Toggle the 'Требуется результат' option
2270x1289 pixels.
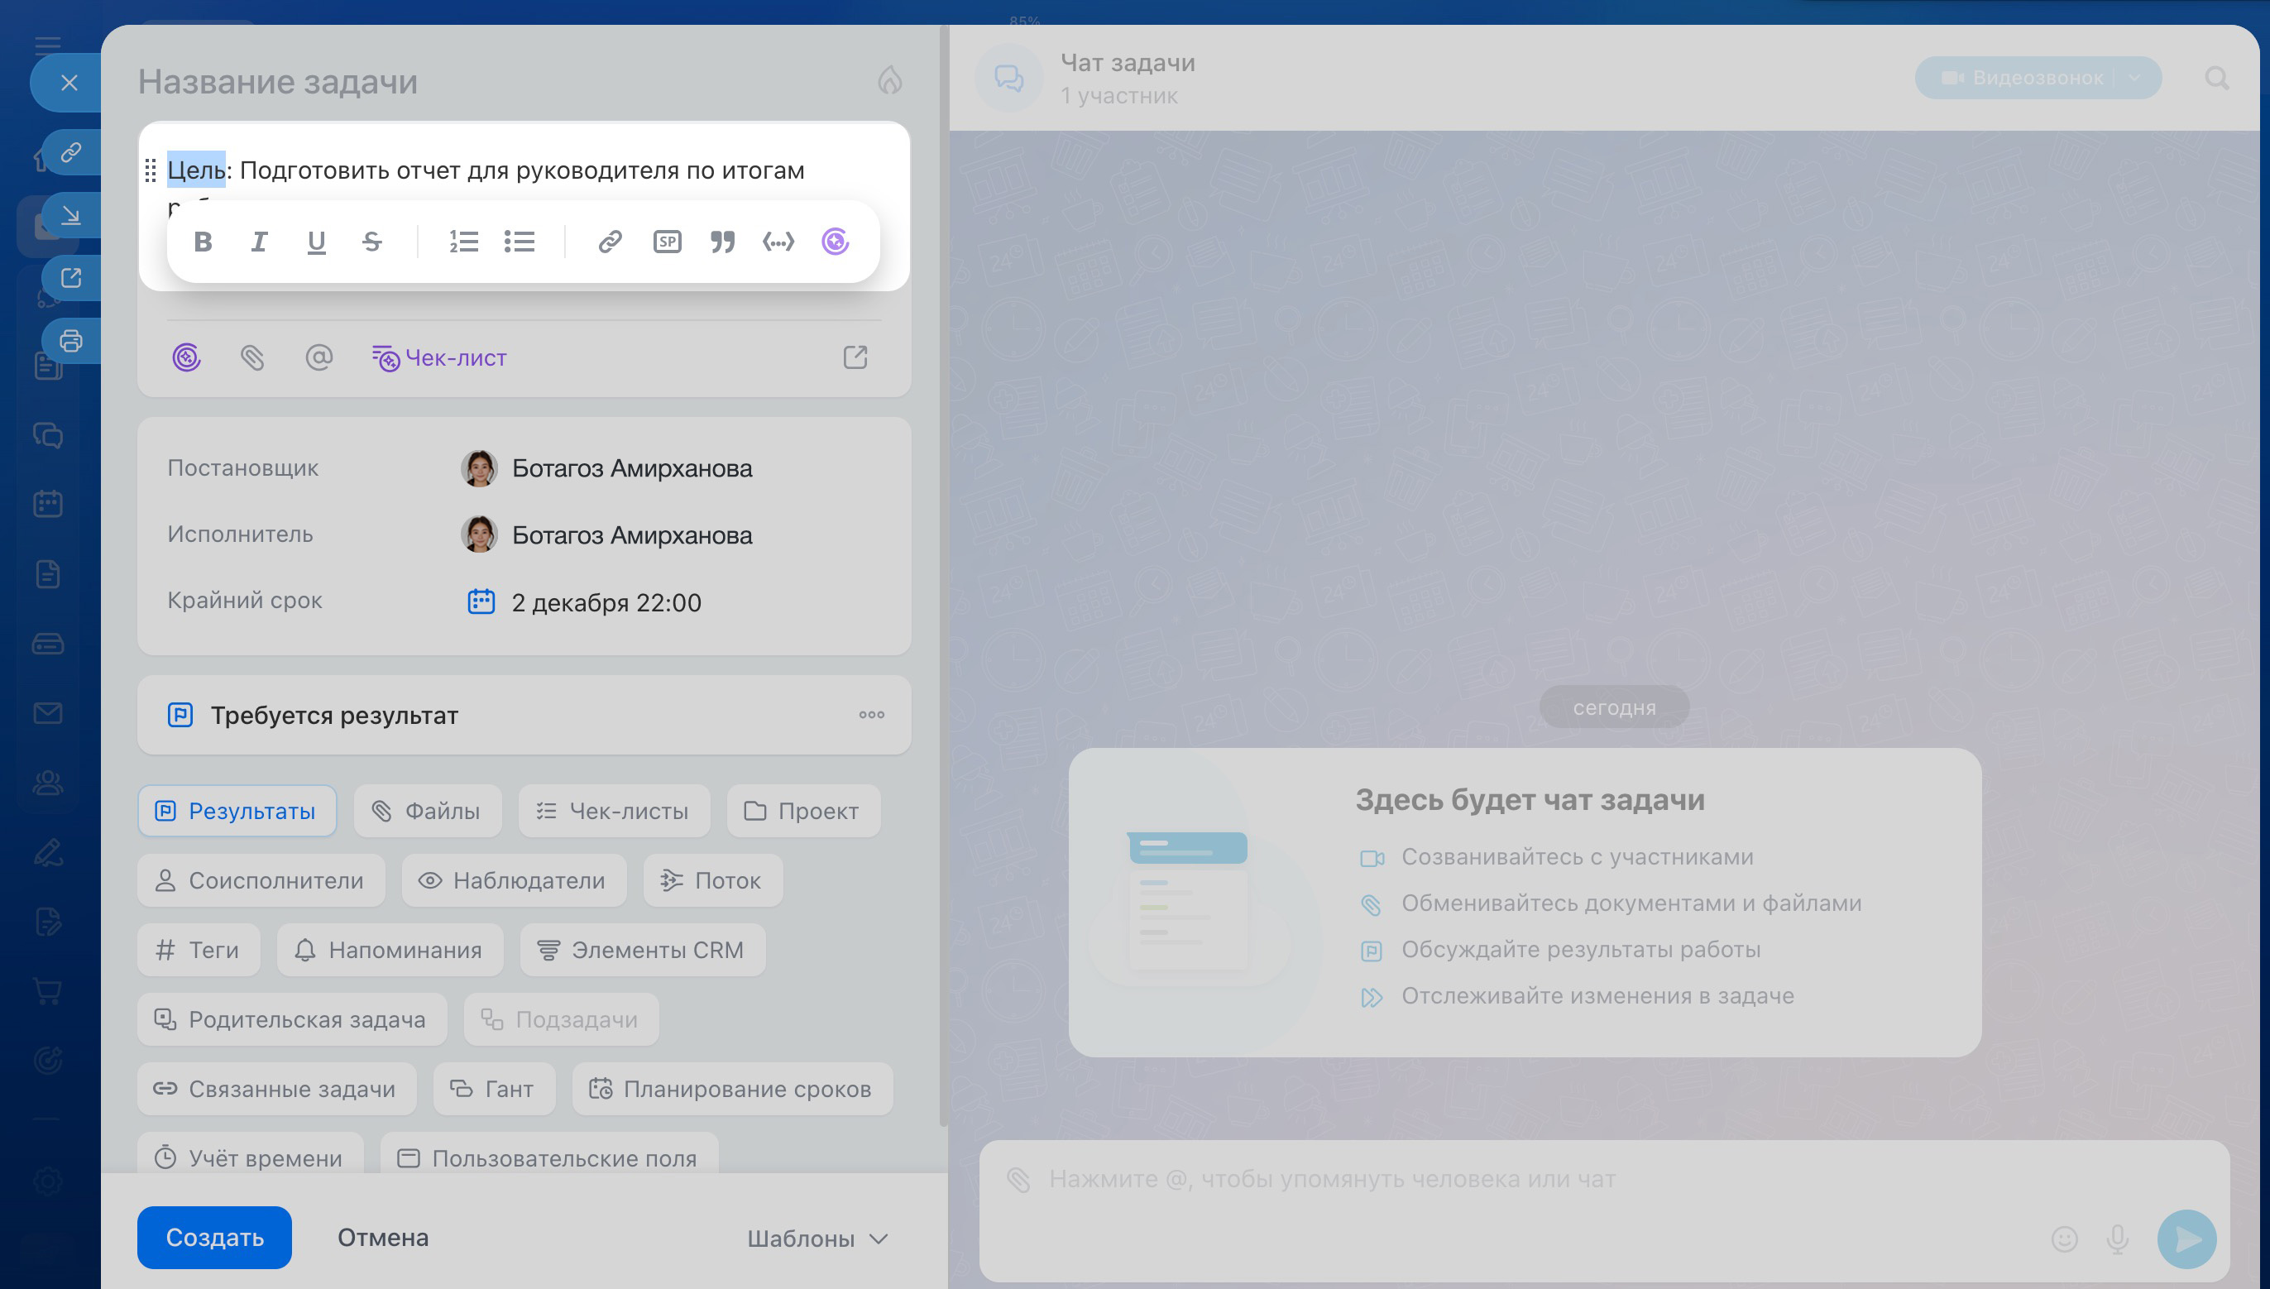click(x=334, y=716)
